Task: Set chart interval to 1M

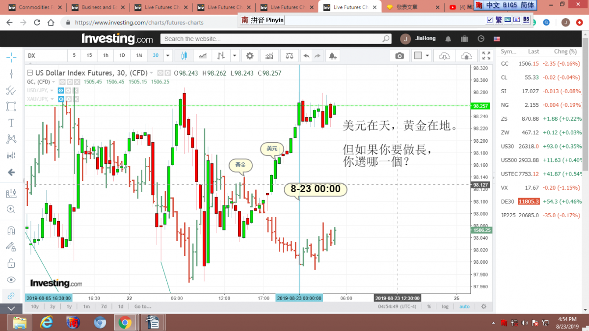Action: pos(139,55)
